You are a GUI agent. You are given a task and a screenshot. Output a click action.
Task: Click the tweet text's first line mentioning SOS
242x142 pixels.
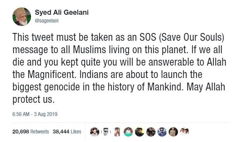(118, 37)
